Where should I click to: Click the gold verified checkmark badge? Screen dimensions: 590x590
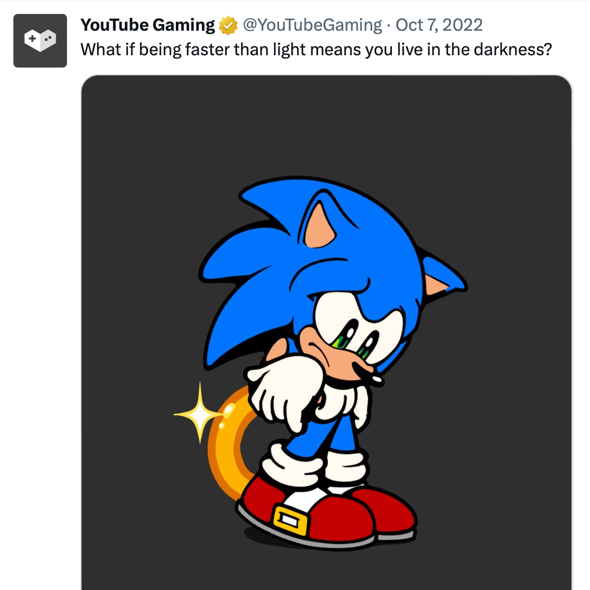(x=228, y=26)
